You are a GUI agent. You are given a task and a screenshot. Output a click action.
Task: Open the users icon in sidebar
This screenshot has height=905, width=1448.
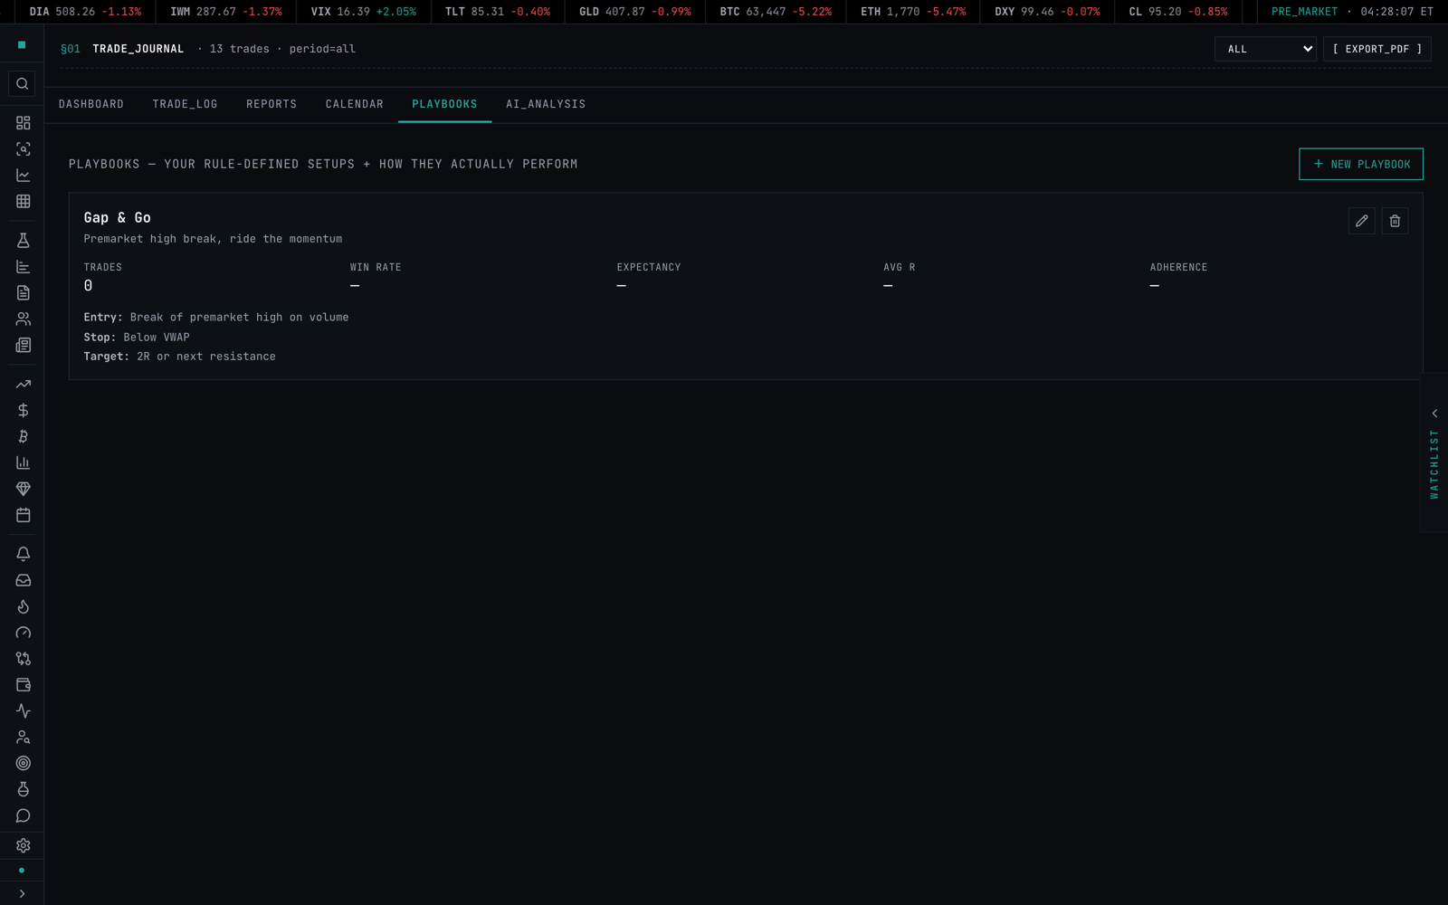[23, 319]
